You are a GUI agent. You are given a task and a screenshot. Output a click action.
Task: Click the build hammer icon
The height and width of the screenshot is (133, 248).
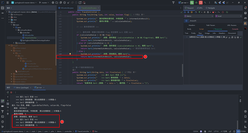coord(205,3)
